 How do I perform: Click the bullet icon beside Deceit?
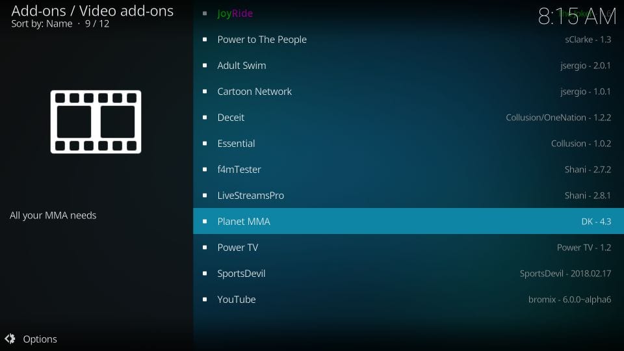point(205,118)
